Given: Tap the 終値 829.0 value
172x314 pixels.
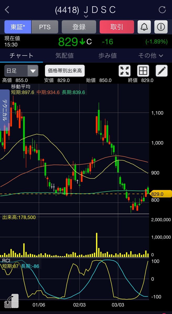Looking at the screenshot, I should click(x=141, y=80).
